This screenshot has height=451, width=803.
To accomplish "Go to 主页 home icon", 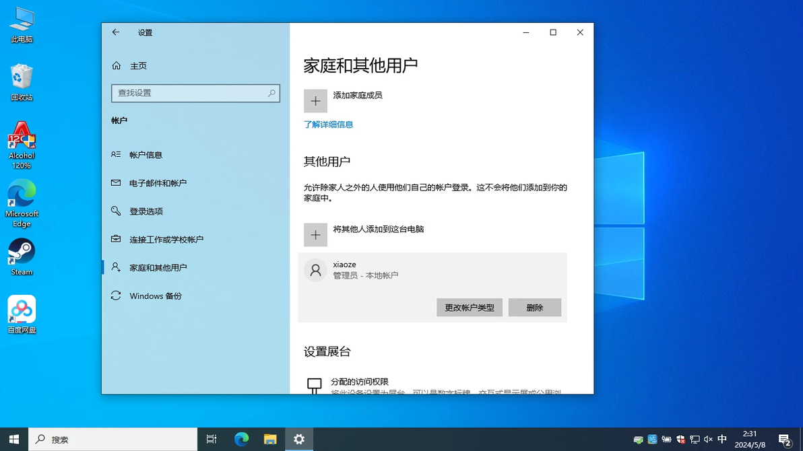I will click(117, 65).
